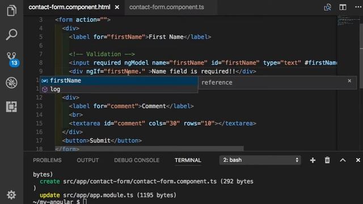Click 'update src/app/app.module.ts' terminal line
Viewport: 363px width, 204px height.
[108, 195]
